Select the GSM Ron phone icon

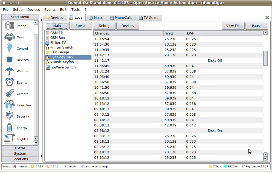pos(47,38)
